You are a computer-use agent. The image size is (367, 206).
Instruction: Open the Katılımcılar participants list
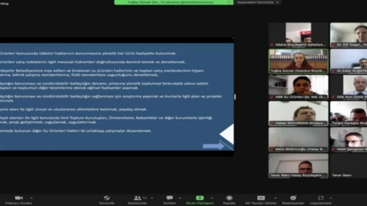(138, 198)
